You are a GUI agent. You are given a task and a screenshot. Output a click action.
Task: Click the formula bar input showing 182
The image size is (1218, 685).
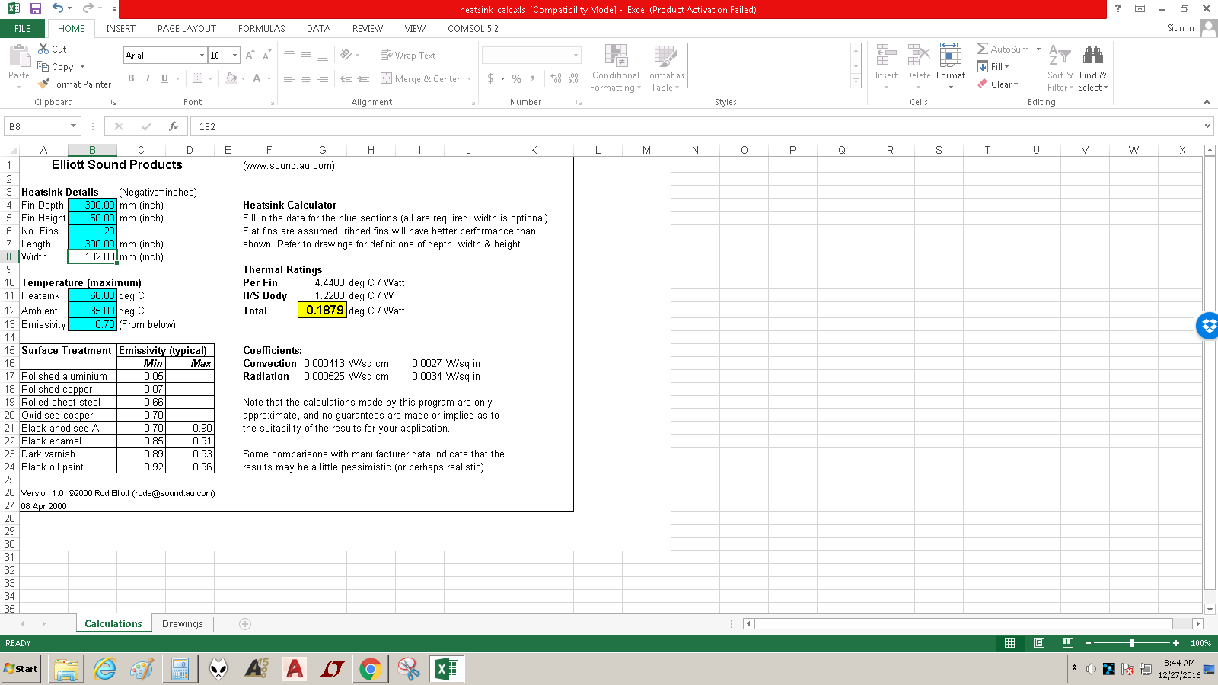point(697,126)
